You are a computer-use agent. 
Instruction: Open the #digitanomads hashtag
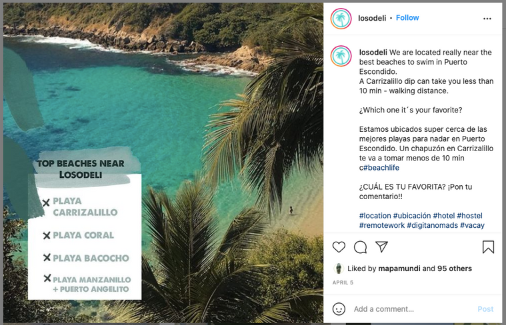(434, 226)
